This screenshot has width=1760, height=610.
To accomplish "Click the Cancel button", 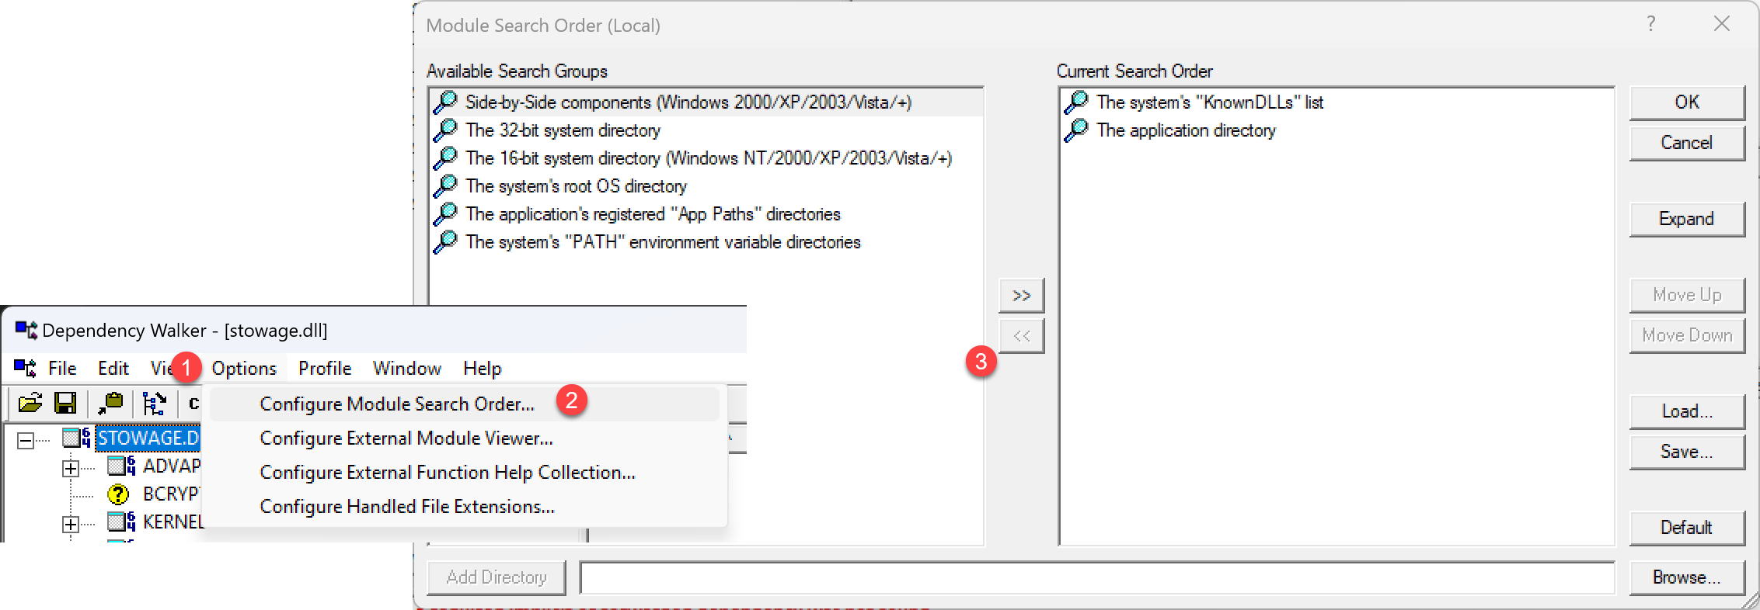I will pyautogui.click(x=1687, y=143).
